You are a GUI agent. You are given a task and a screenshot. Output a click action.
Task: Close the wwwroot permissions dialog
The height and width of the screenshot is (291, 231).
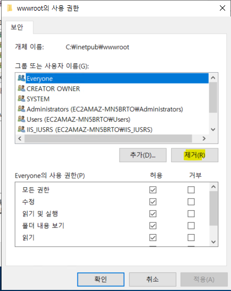[223, 8]
